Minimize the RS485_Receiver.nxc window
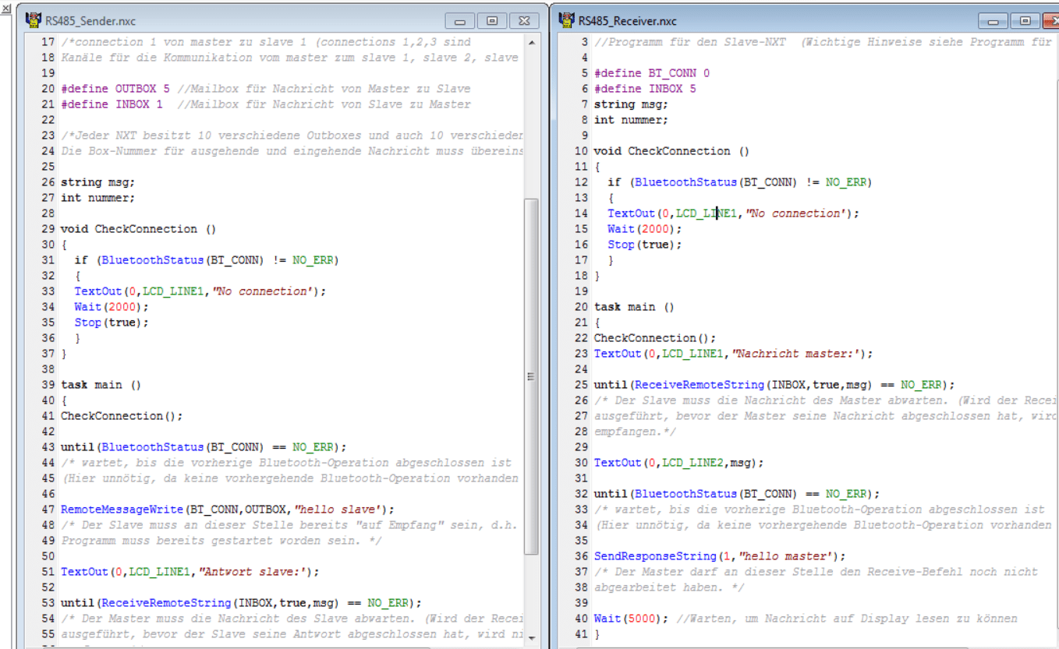The image size is (1059, 649). (x=993, y=21)
